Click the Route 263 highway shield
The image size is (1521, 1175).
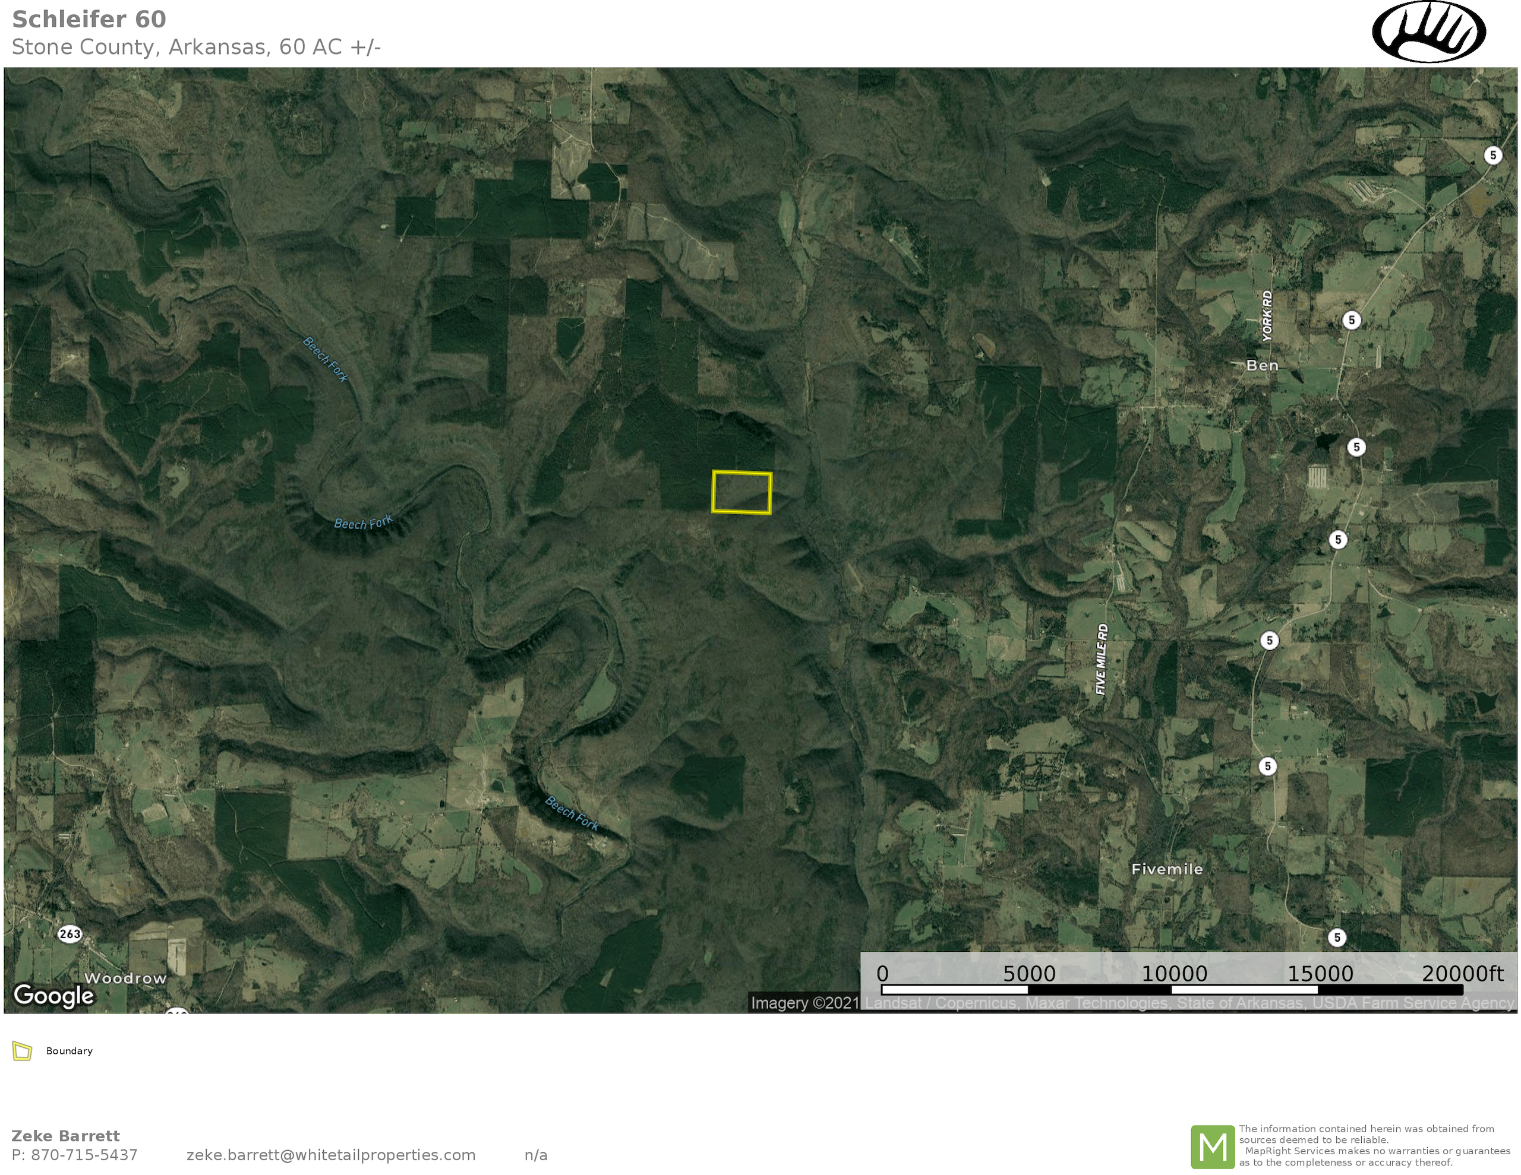pyautogui.click(x=70, y=934)
